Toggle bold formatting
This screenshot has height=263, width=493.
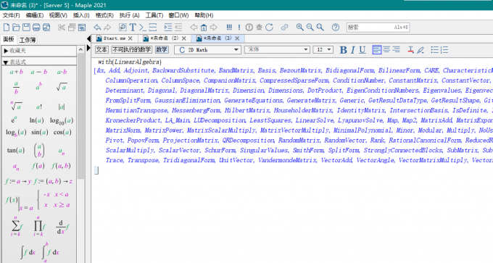[x=343, y=50]
